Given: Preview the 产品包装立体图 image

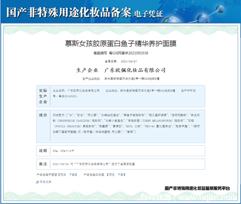Looking at the screenshot, I should pos(112,175).
